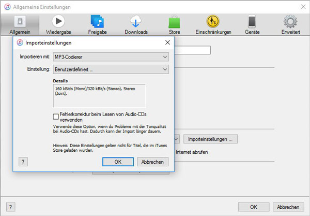Click Abbrechen in Allgemeine Einstellungen window
This screenshot has height=216, width=310.
288,207
